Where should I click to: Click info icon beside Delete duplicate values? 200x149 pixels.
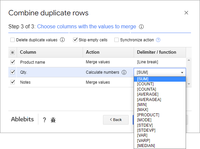[62, 40]
